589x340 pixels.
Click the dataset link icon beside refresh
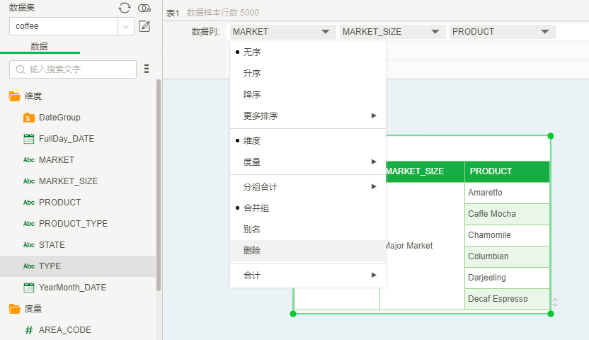[x=144, y=8]
